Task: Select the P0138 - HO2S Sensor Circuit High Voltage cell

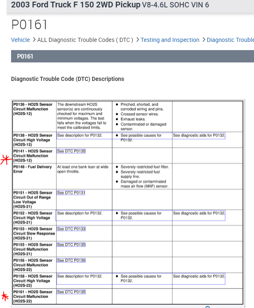Action: 34,140
